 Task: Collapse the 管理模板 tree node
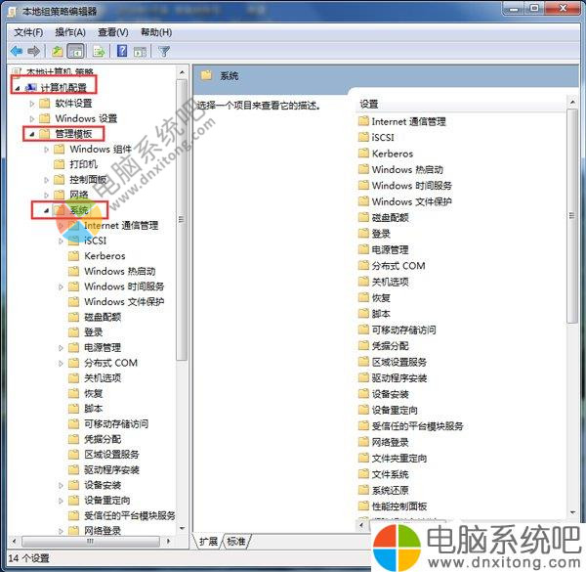(x=33, y=133)
